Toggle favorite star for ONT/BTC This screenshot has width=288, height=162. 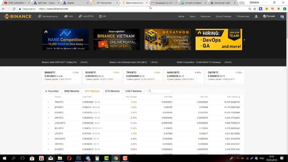(48, 144)
